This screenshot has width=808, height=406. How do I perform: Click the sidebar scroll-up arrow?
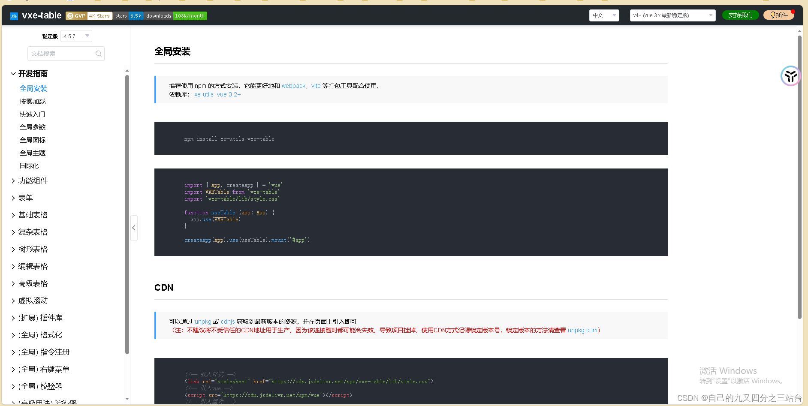(x=127, y=70)
